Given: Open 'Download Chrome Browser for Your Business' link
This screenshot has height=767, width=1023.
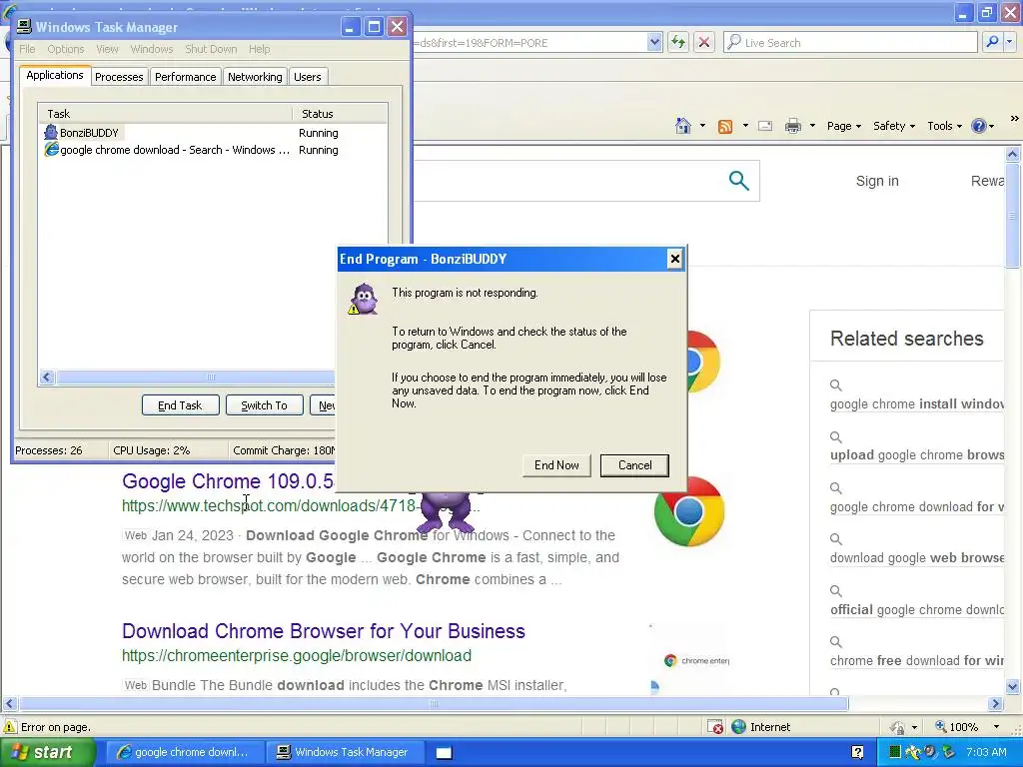Looking at the screenshot, I should click(324, 631).
